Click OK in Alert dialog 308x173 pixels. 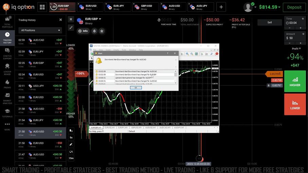click(x=136, y=88)
